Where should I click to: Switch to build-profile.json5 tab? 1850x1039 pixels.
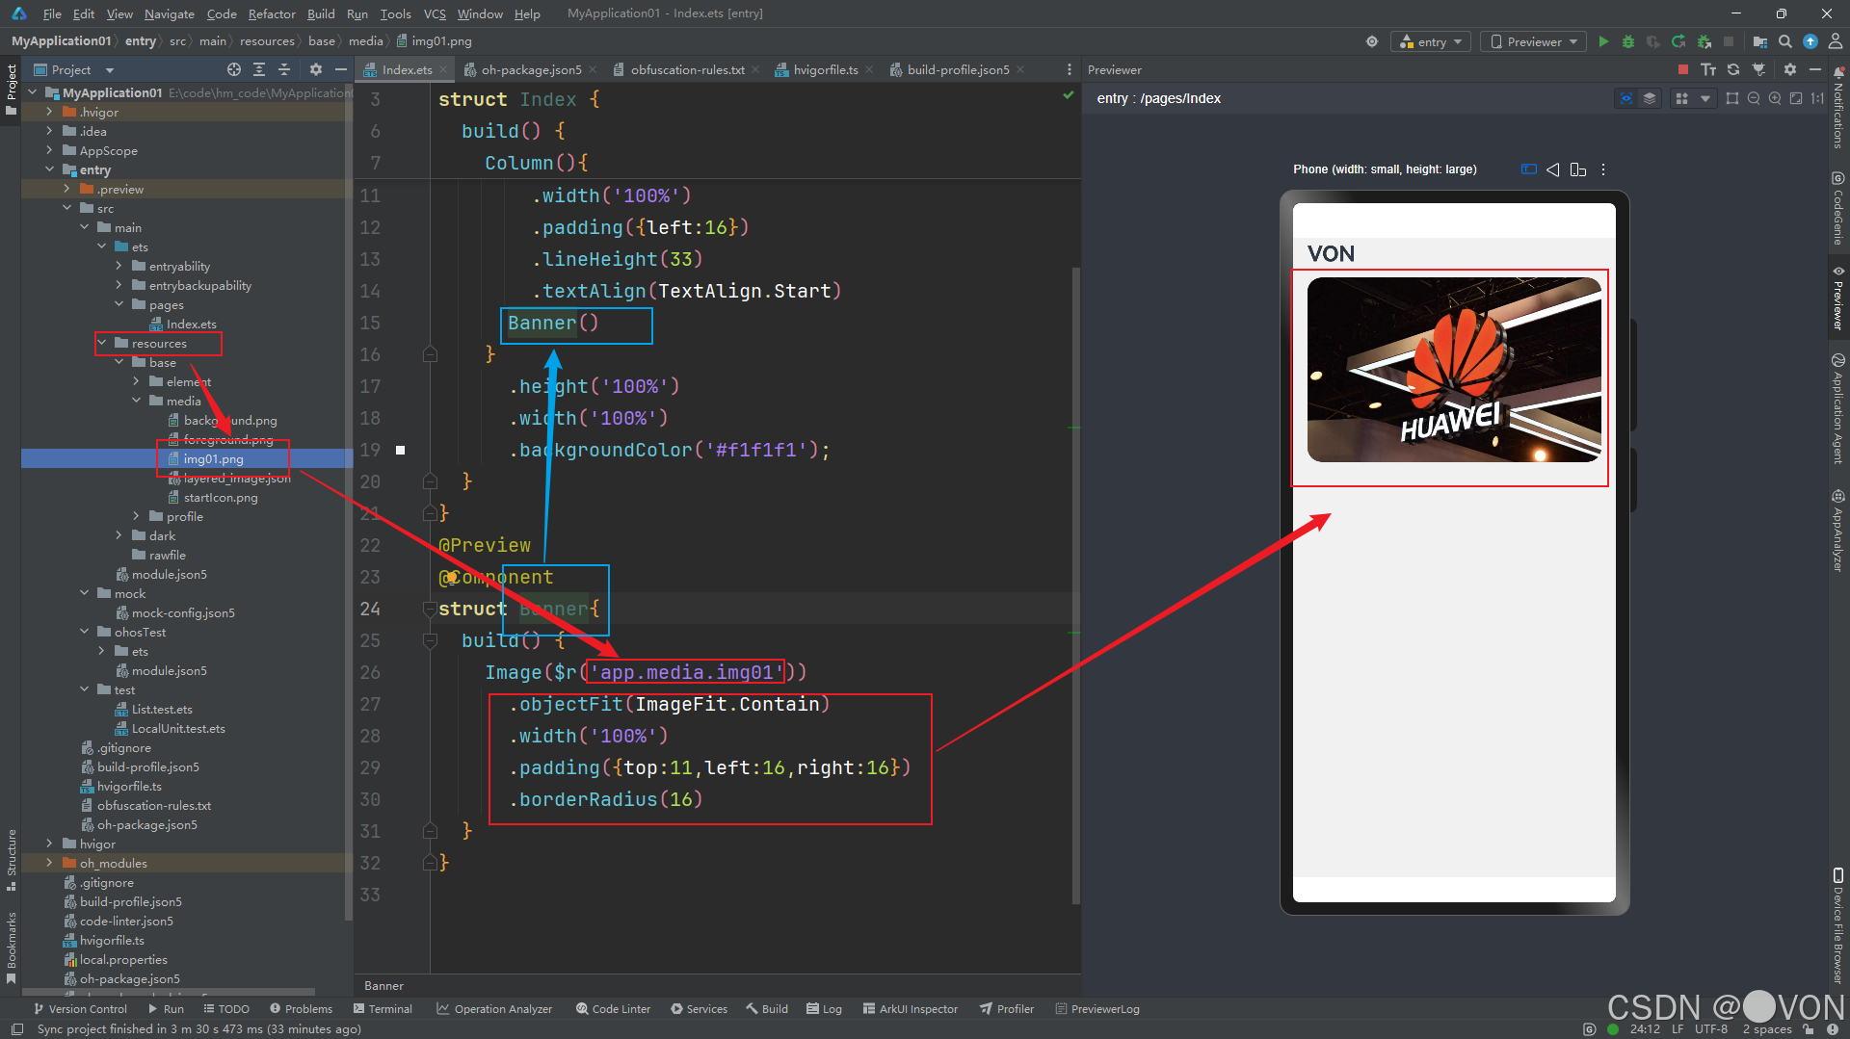coord(958,69)
